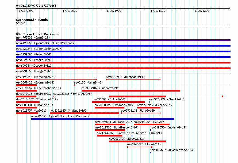The width and height of the screenshot is (238, 163).
Task: Click the Cytogenetic Bands track title
Action: pyautogui.click(x=32, y=20)
